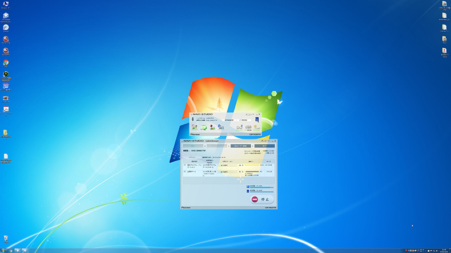
Task: Click the yellow progress bar of first update row
Action: point(251,165)
